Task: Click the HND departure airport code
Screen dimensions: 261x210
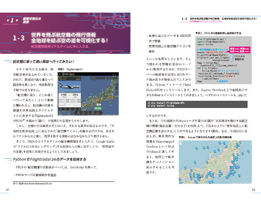Action: coord(64,95)
